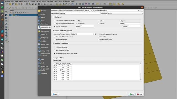The height and width of the screenshot is (99, 177).
Task: Enable the Colon delimiter checkbox
Action: pyautogui.click(x=99, y=21)
